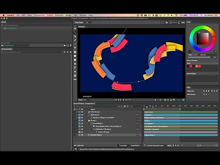Click the eyedropper in Color panel
The width and height of the screenshot is (220, 165).
pyautogui.click(x=215, y=51)
